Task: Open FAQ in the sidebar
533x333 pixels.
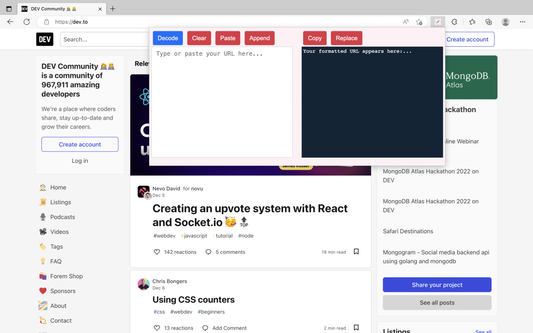Action: pyautogui.click(x=56, y=261)
